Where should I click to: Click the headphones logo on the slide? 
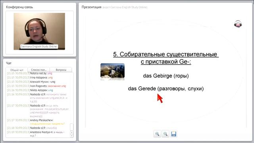coord(238,24)
